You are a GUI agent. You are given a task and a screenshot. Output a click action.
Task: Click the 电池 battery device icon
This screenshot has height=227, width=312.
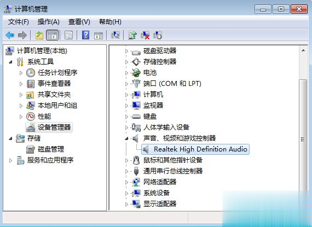[x=136, y=73]
